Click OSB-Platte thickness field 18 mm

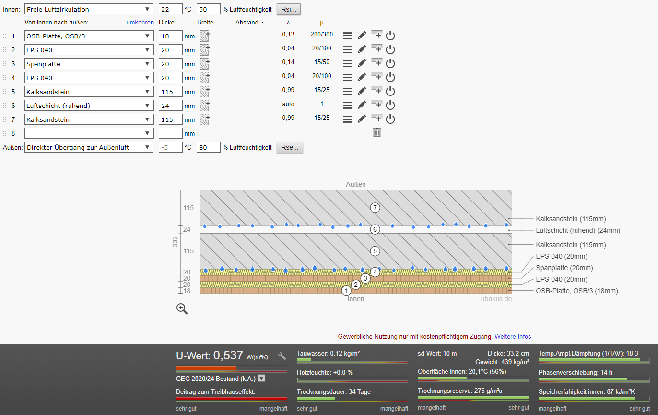point(171,36)
